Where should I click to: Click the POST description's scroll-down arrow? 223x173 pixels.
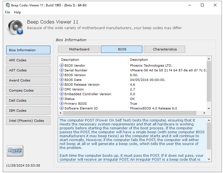tap(209, 159)
